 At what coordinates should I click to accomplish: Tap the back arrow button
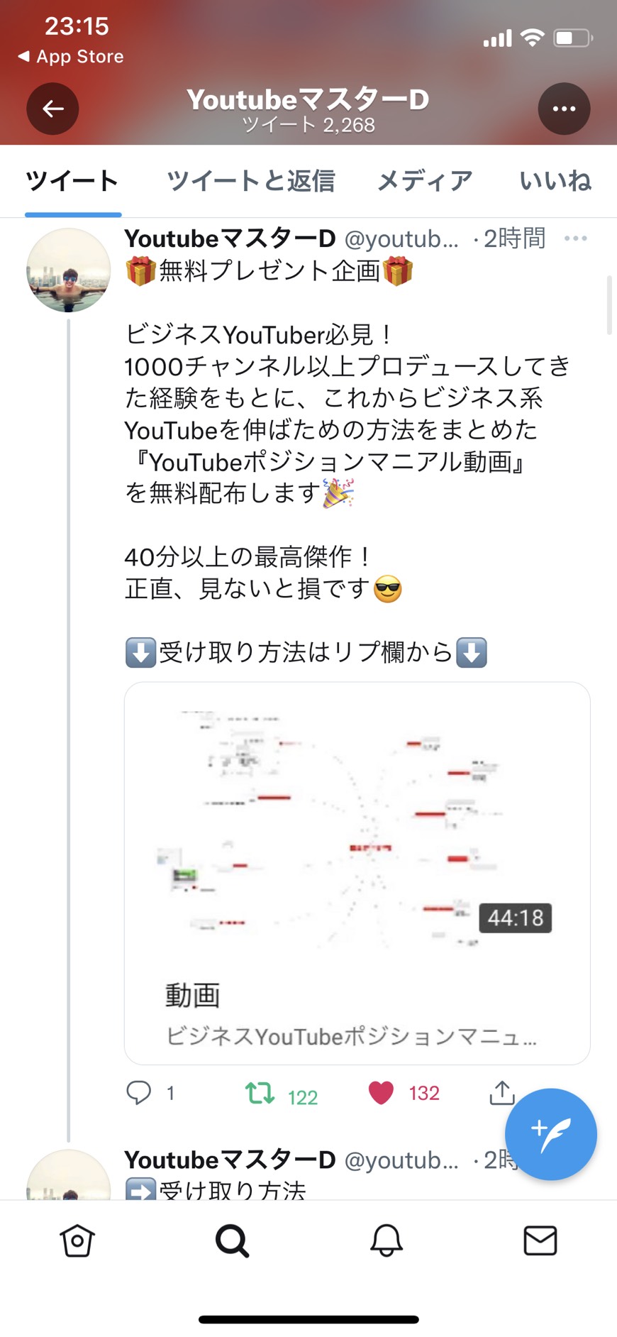coord(52,109)
